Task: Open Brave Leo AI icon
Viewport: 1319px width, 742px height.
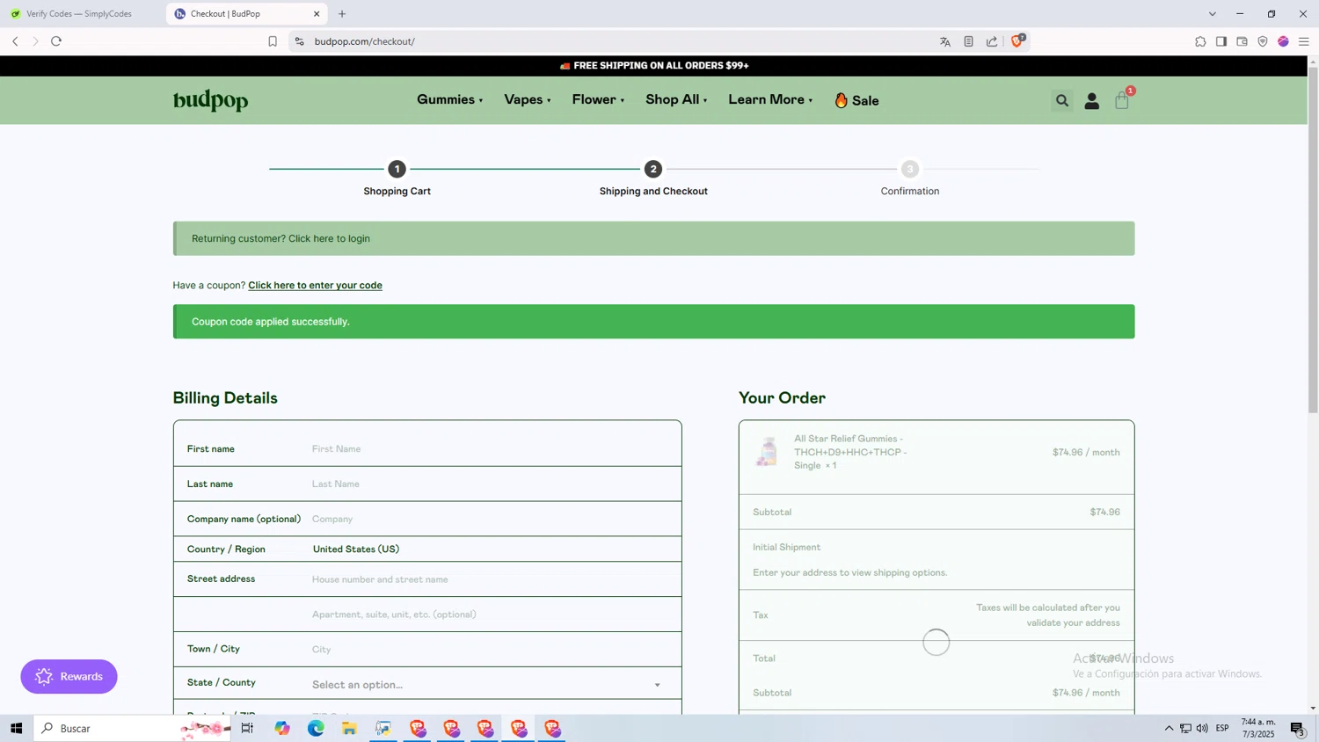Action: pyautogui.click(x=1283, y=41)
